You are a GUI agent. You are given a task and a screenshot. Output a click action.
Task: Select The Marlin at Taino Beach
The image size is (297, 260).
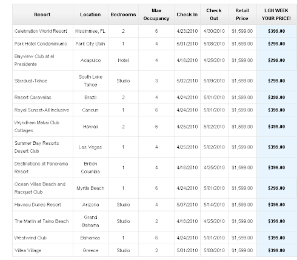tap(42, 221)
